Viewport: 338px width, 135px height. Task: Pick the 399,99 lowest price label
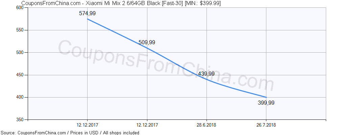click(266, 103)
